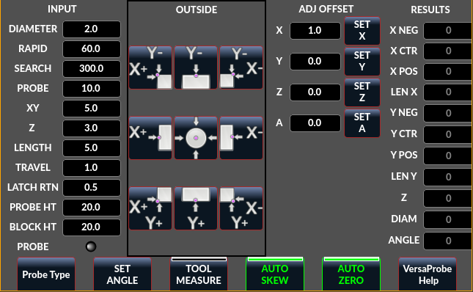Click the SET A offset button
Screen dimensions: 473x292
click(362, 123)
